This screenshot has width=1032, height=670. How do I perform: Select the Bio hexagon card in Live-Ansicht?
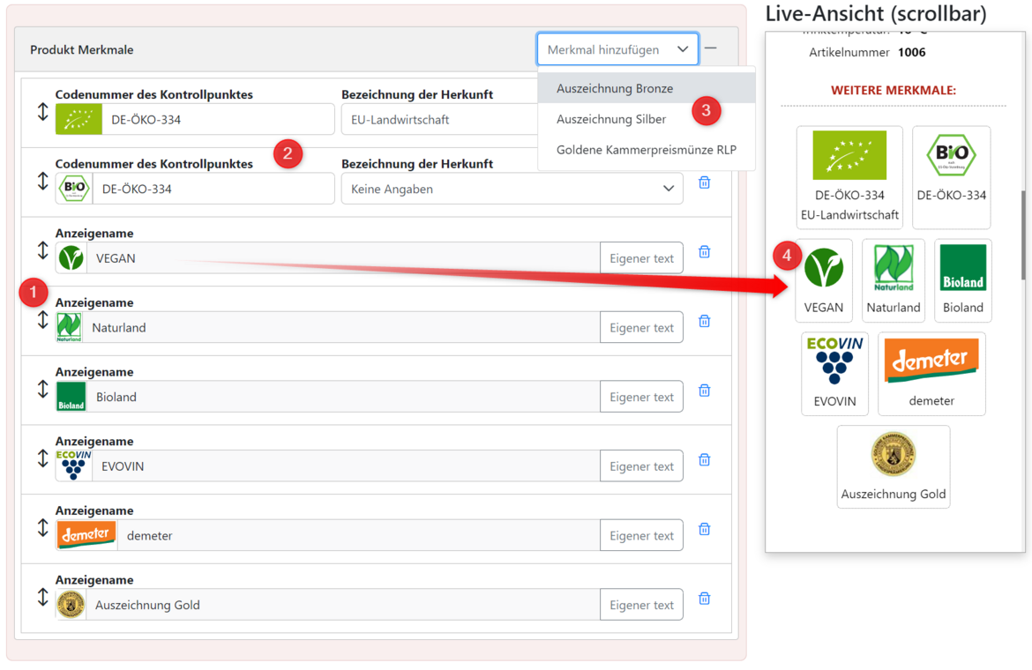click(951, 177)
